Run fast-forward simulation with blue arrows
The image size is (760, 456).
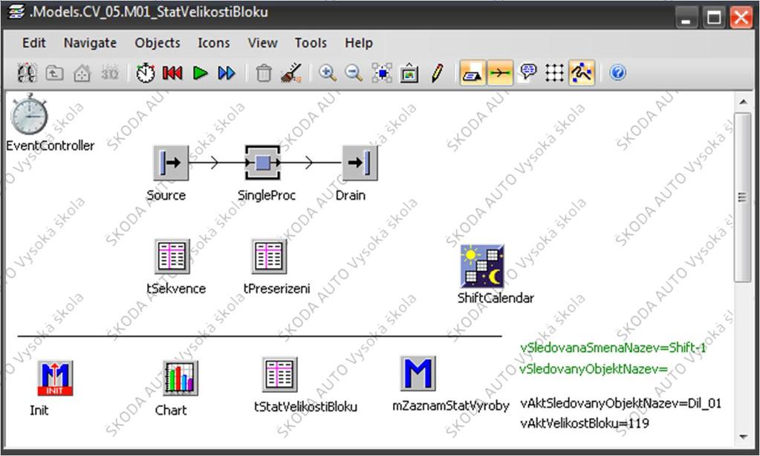click(227, 74)
